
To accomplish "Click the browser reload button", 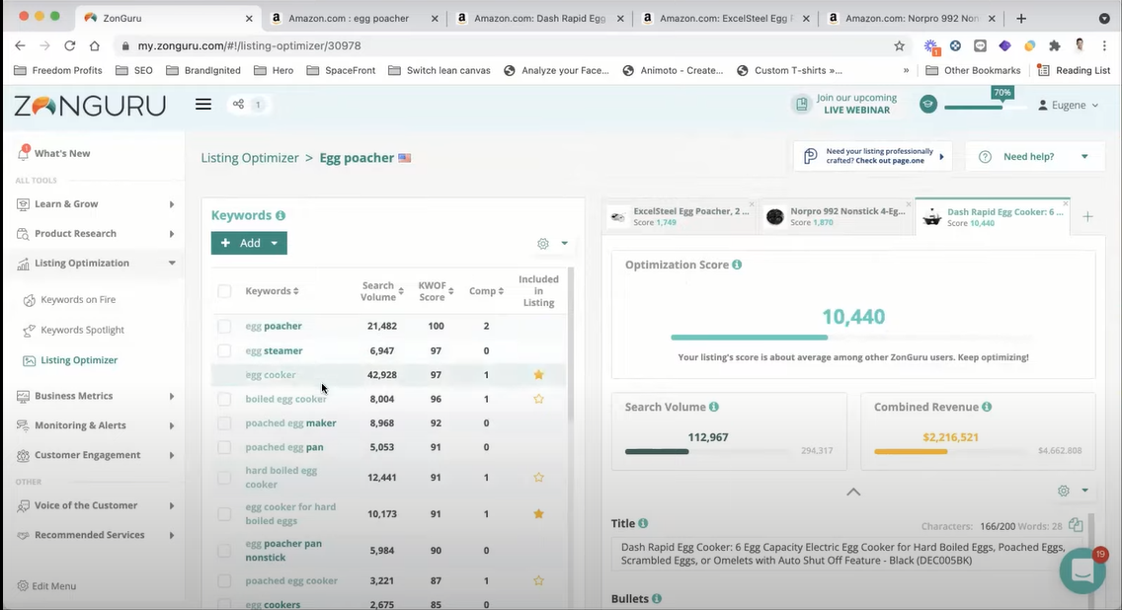I will [x=69, y=45].
